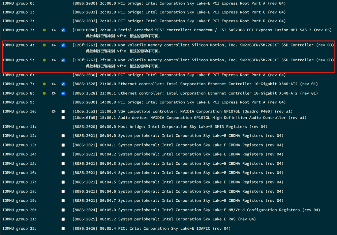The image size is (337, 235).
Task: Click the vfio bound notice under group 3
Action: point(123,36)
